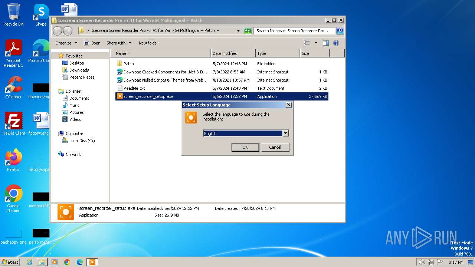Select Download Nulled Scripts shortcut icon
The image size is (475, 267).
(119, 80)
